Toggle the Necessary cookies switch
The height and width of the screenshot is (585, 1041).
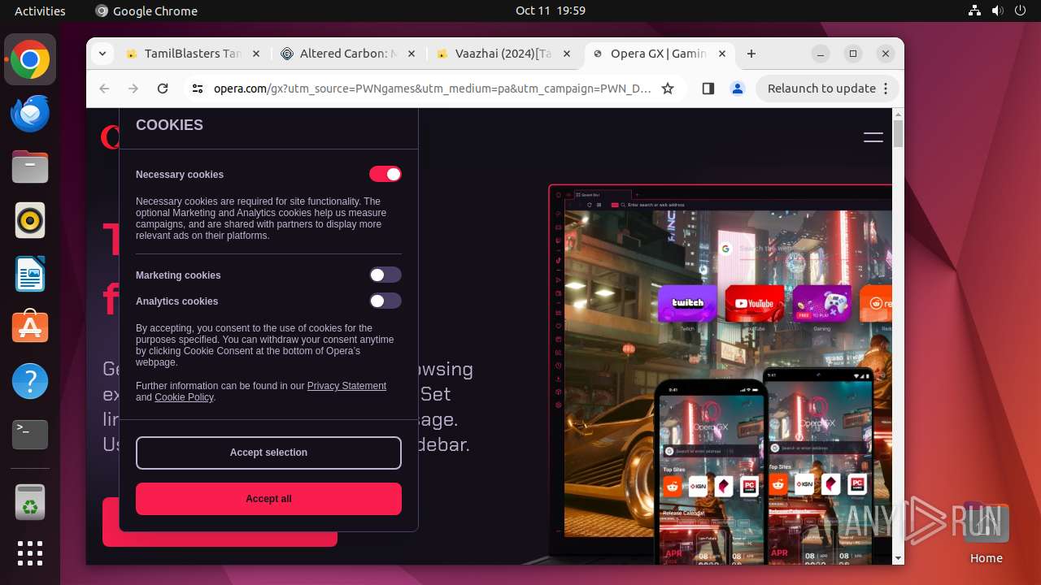point(385,174)
